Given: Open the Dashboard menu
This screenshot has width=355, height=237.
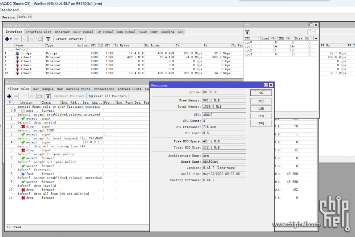Looking at the screenshot, I should tap(9, 10).
